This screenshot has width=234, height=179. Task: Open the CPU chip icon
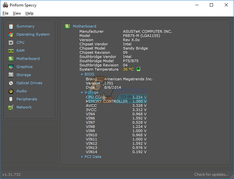[x=11, y=42]
